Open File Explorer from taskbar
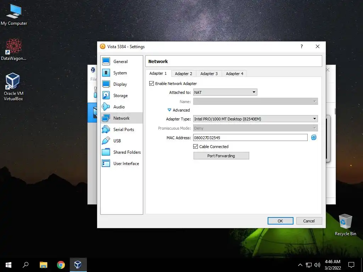363x272 pixels. tap(43, 265)
